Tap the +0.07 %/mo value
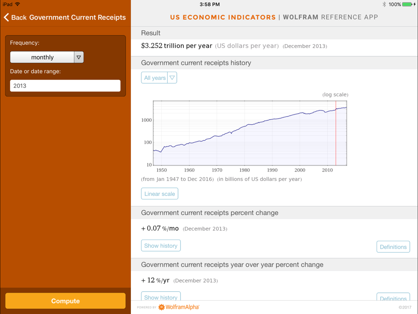418x314 pixels. click(160, 229)
